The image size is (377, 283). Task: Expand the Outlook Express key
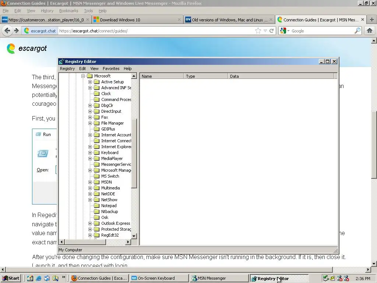pos(90,223)
